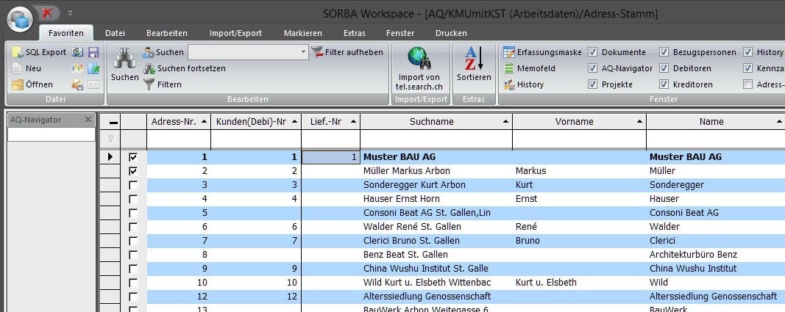Select the Vorname cell Kurt u. Elsbeth

pyautogui.click(x=579, y=283)
